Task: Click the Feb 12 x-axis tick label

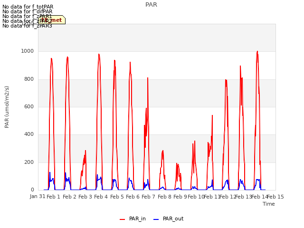Action: (x=228, y=197)
